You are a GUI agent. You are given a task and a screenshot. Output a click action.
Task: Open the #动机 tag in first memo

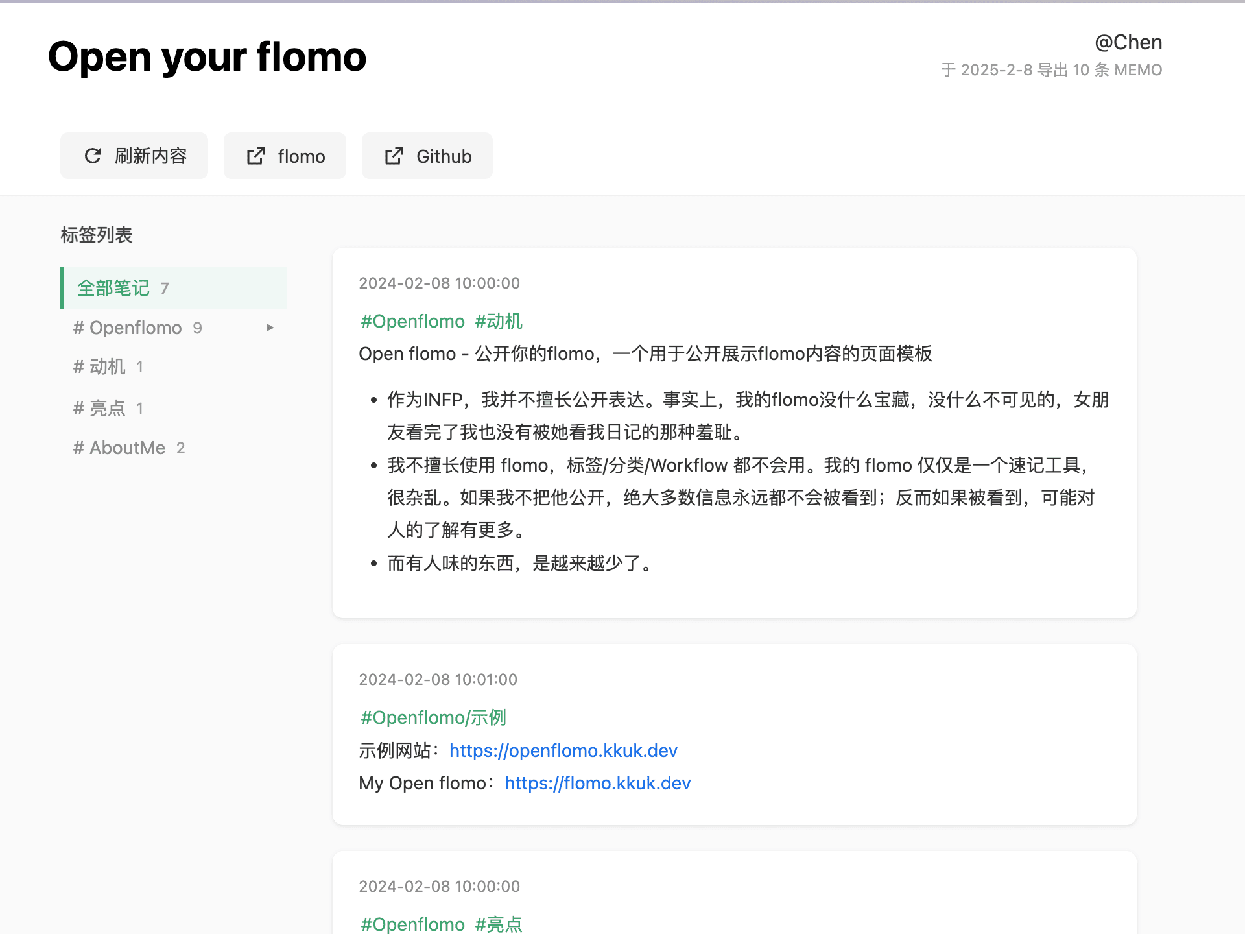[x=499, y=321]
